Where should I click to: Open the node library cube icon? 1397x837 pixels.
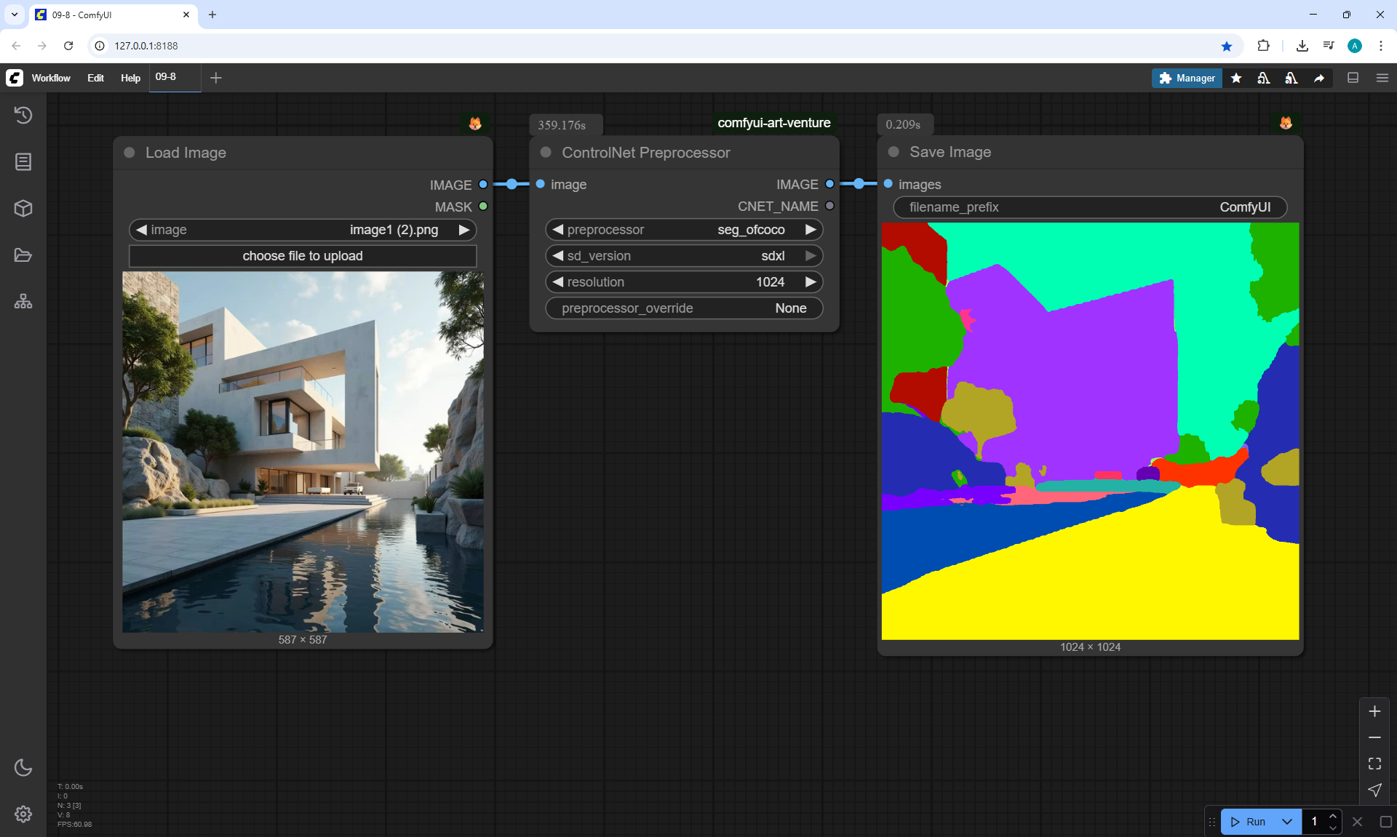coord(23,209)
